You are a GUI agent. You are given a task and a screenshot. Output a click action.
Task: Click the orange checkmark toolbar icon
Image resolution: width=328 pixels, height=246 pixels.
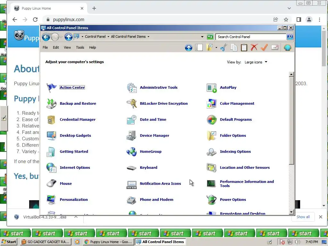(264, 47)
